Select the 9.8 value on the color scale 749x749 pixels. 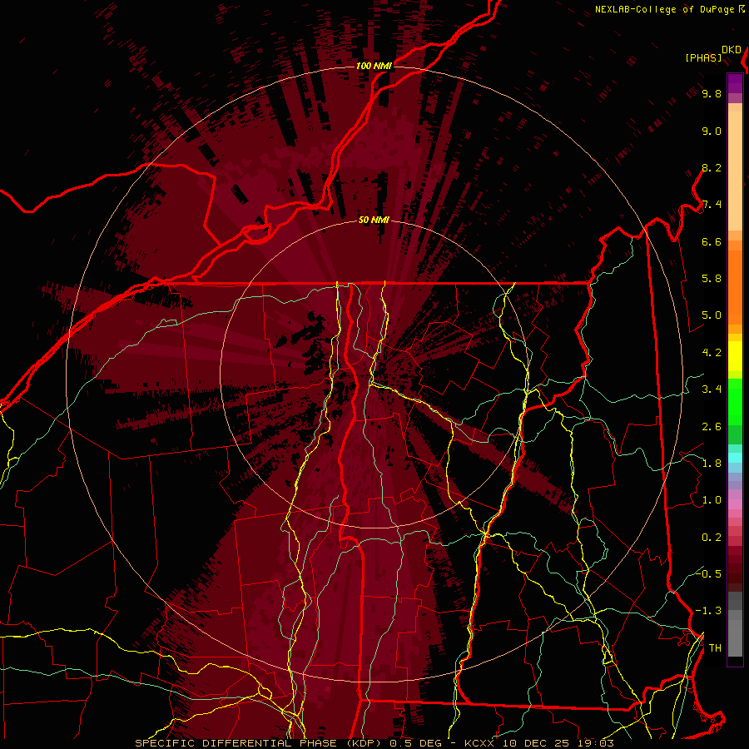coord(712,93)
